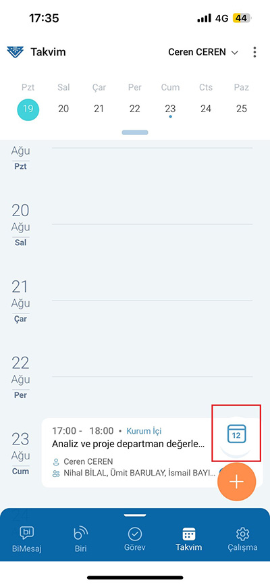Open the Biri feed icon

click(81, 534)
